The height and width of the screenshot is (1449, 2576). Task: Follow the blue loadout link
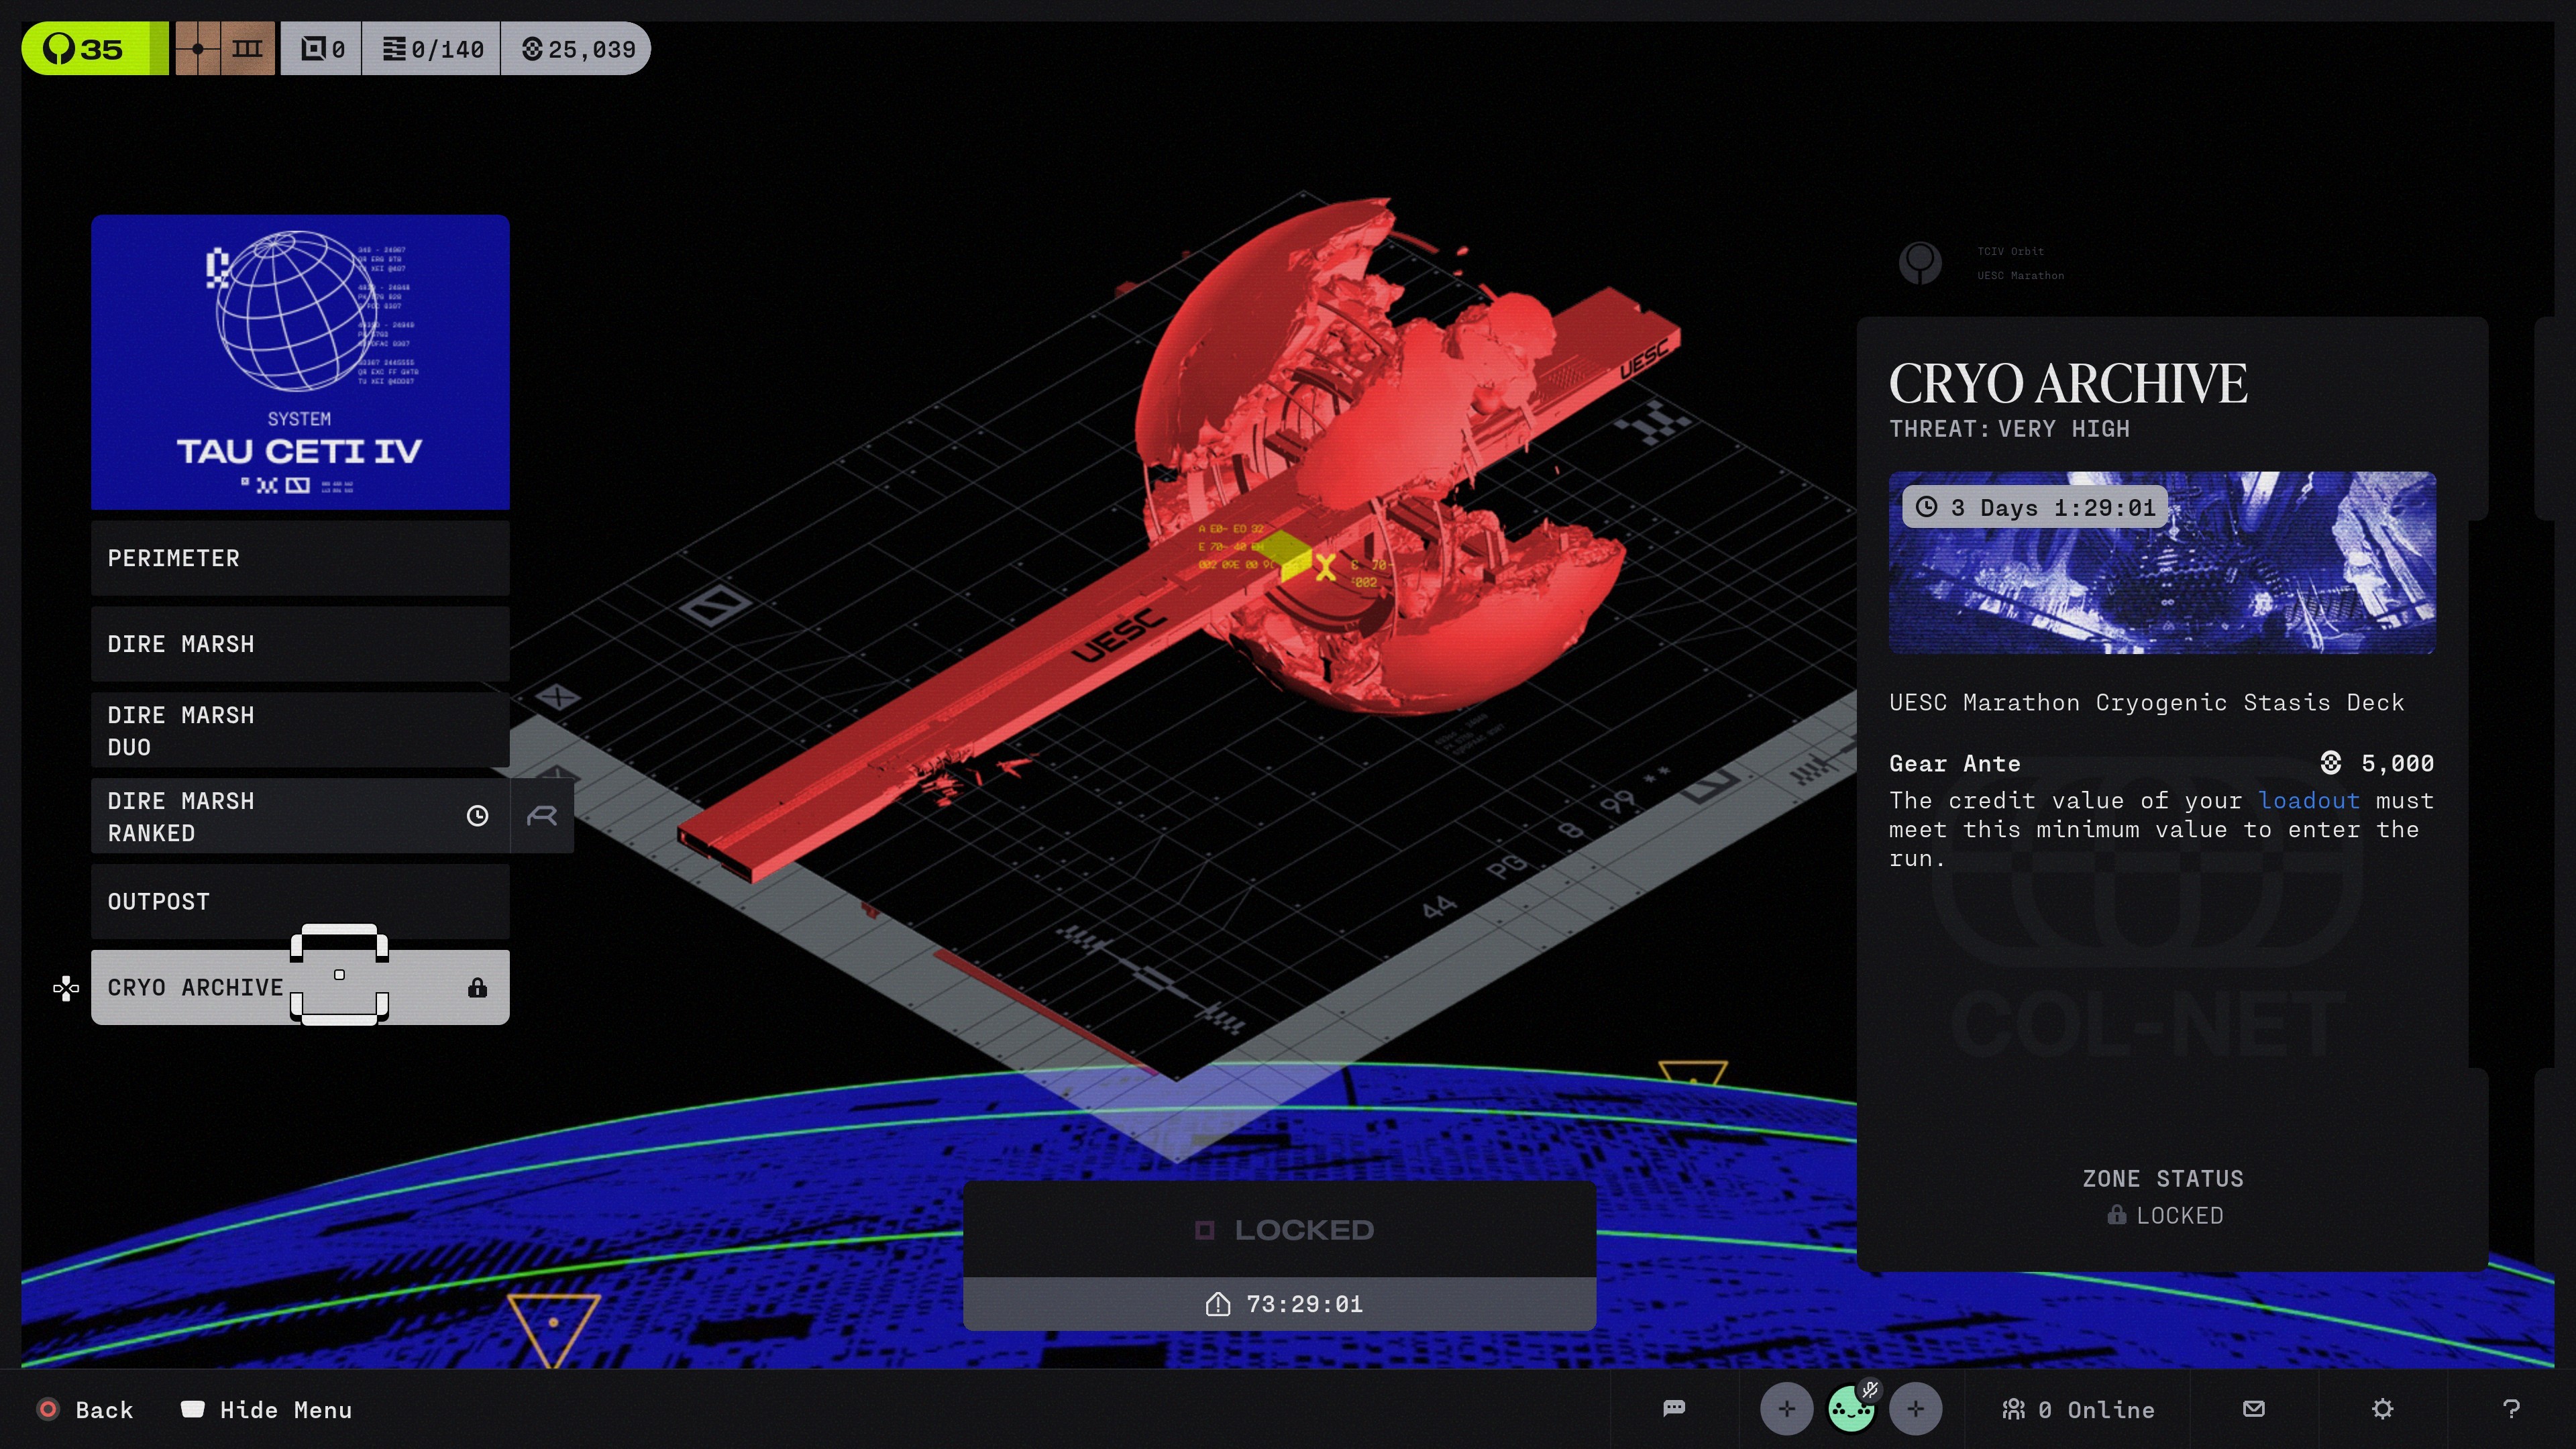click(2308, 800)
